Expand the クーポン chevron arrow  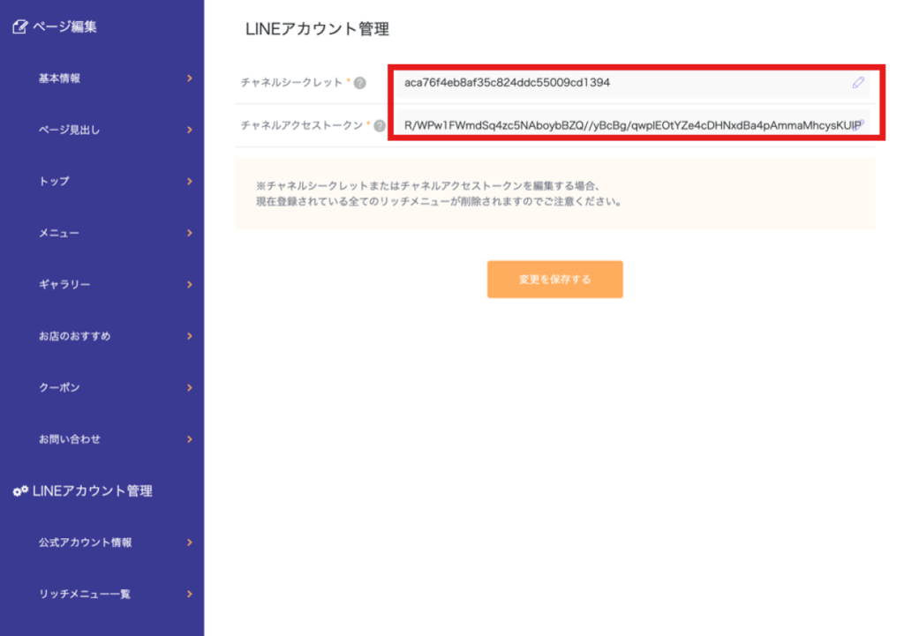coord(189,387)
